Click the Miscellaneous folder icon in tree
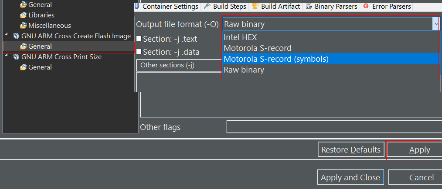The image size is (442, 189). pyautogui.click(x=23, y=26)
